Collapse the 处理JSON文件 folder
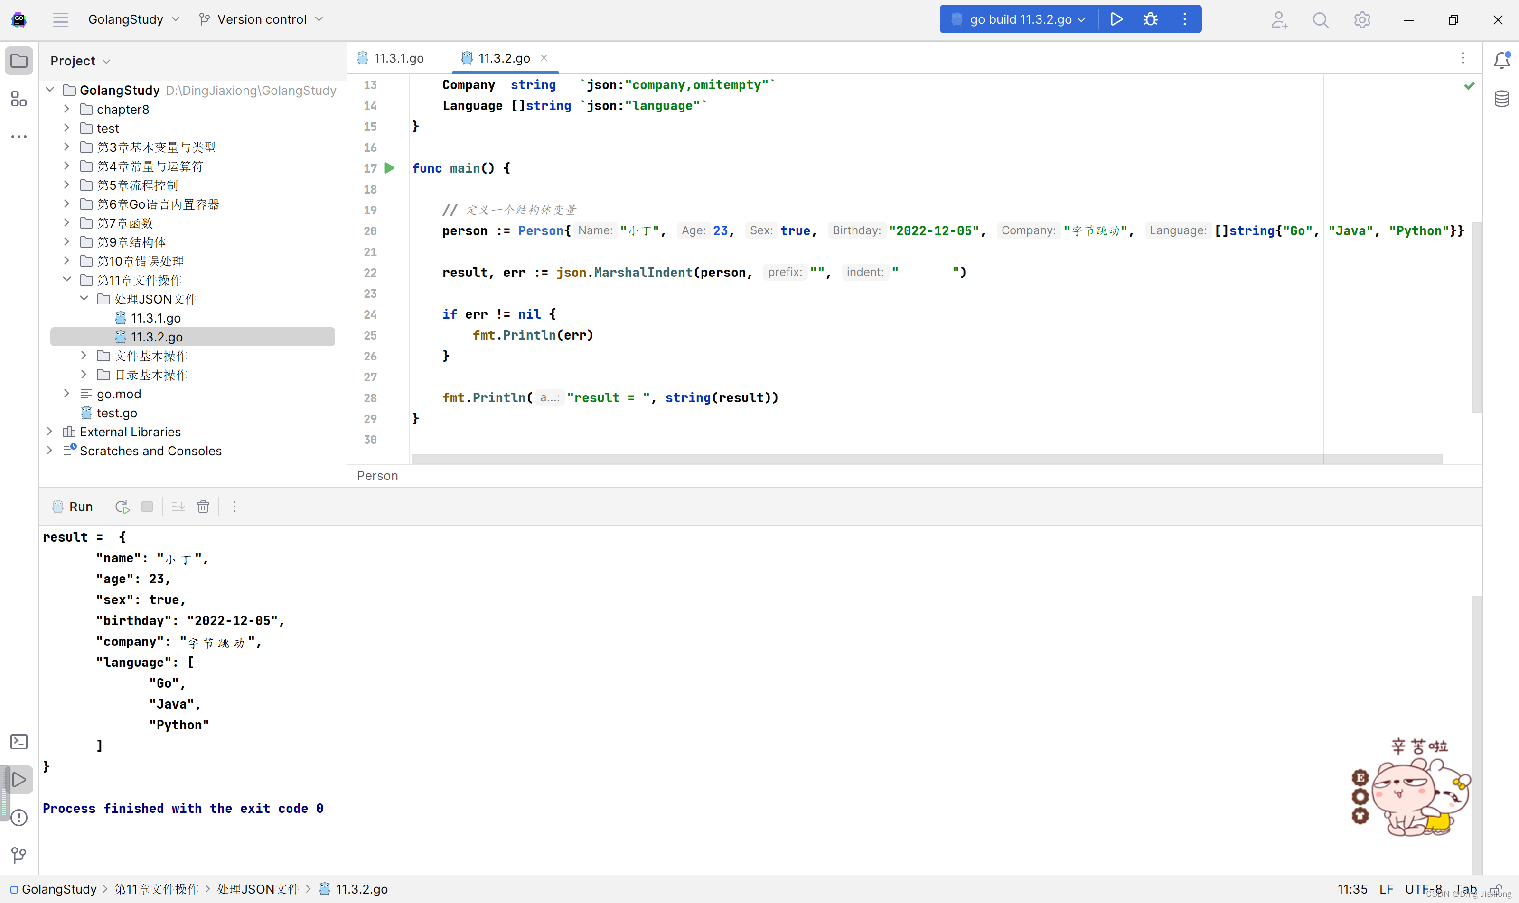The width and height of the screenshot is (1519, 903). [x=84, y=298]
